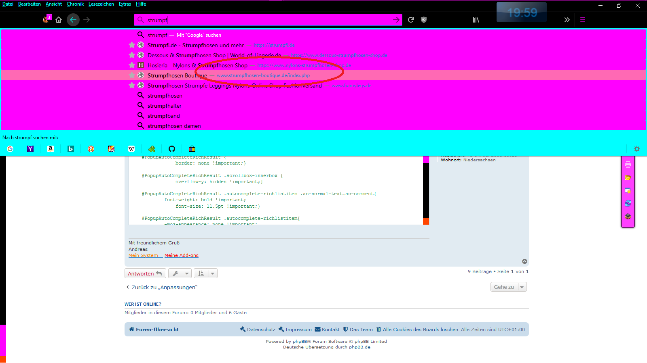The image size is (647, 363).
Task: Reload the current page
Action: 411,20
